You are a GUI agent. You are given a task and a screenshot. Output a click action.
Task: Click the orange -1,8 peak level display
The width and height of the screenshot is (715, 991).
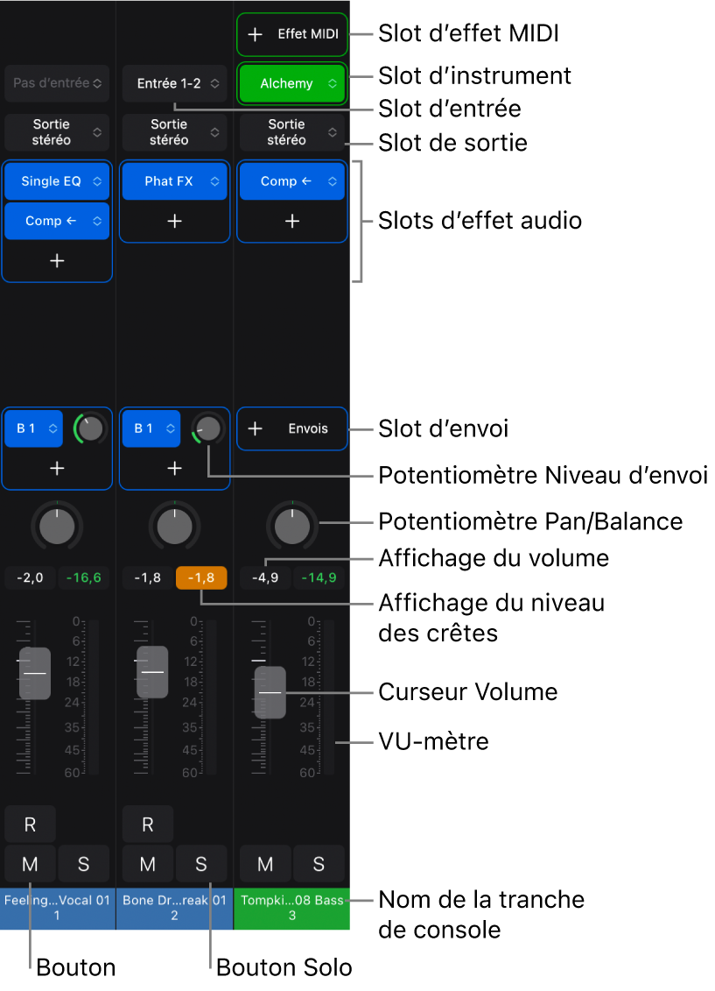pos(200,577)
